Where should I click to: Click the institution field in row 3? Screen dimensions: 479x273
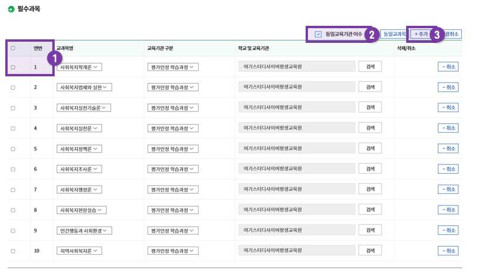[297, 107]
